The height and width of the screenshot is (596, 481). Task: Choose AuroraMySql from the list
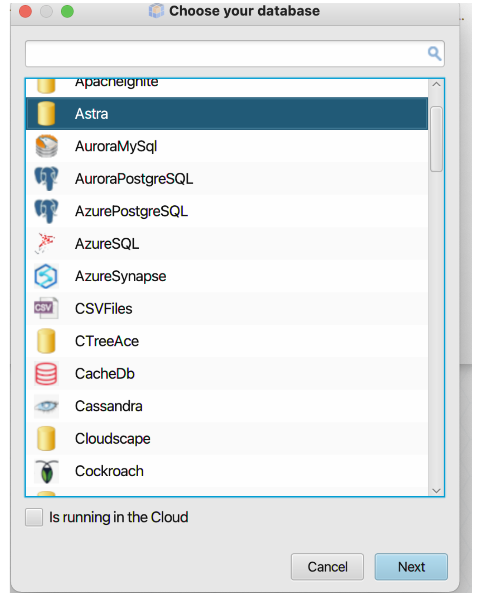(x=227, y=146)
